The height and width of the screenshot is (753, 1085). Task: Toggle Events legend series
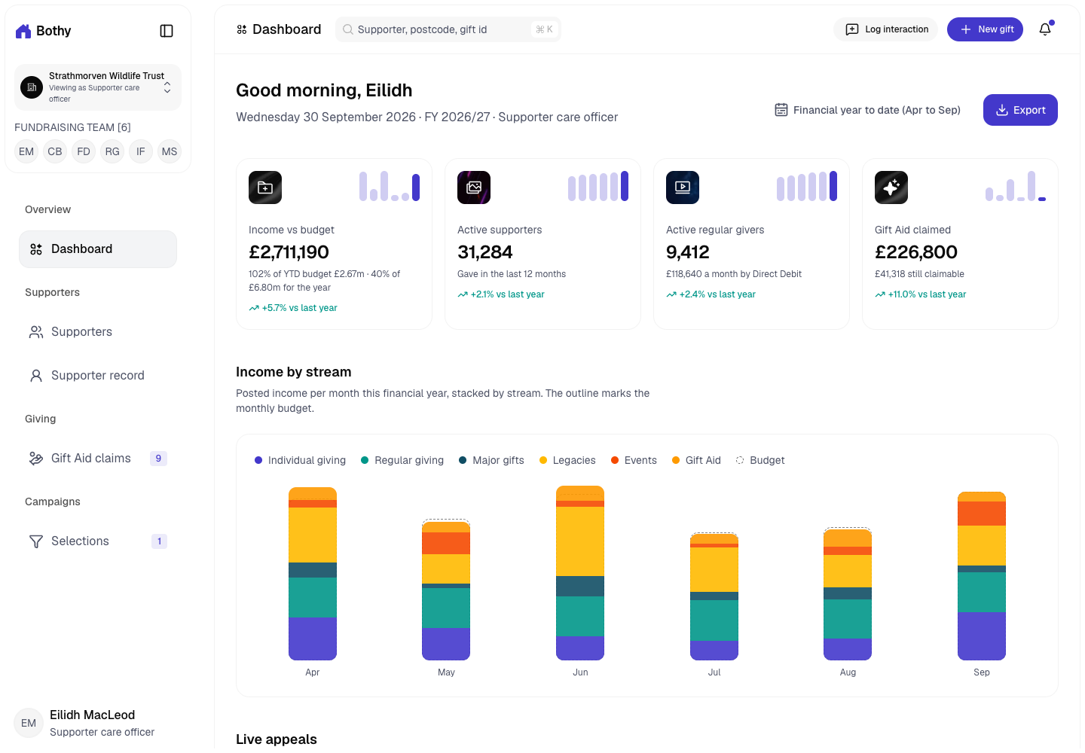click(x=634, y=460)
